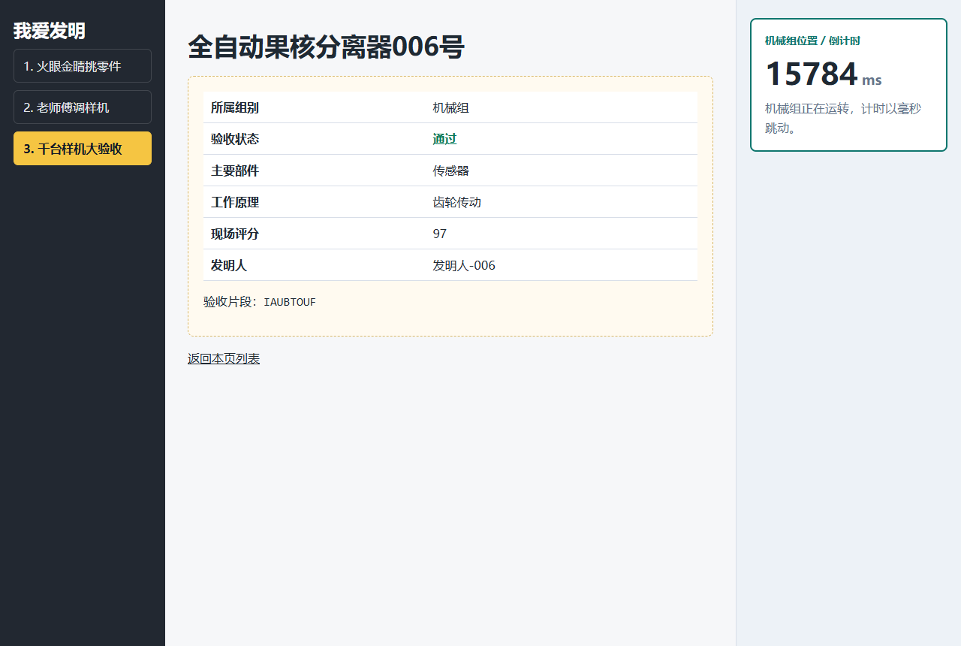Click the 工作原理 row label
961x646 pixels.
(x=235, y=202)
